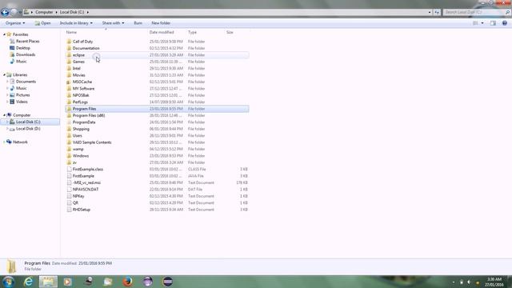Image resolution: width=512 pixels, height=288 pixels.
Task: Click the search magnifier icon
Action: point(507,12)
